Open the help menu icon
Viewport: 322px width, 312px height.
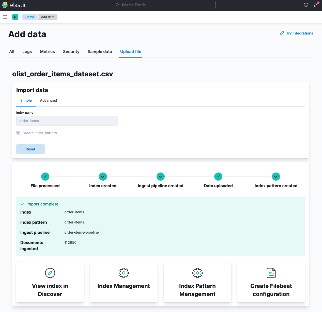coord(306,5)
